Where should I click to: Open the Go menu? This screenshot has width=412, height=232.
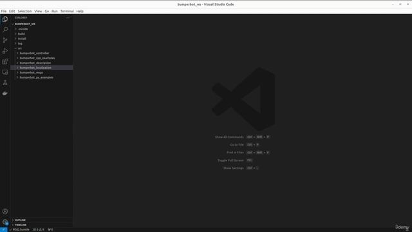point(47,12)
